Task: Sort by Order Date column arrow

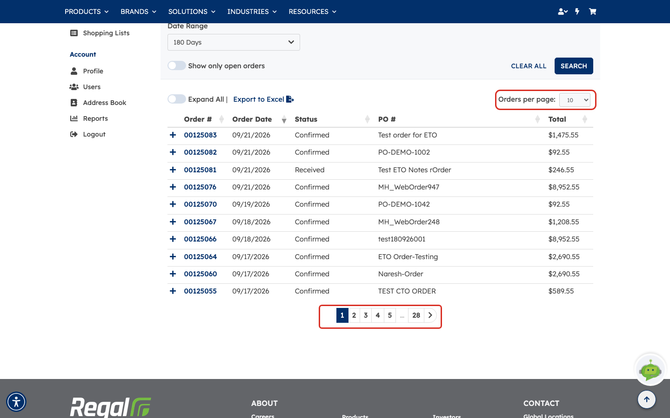Action: [x=284, y=120]
